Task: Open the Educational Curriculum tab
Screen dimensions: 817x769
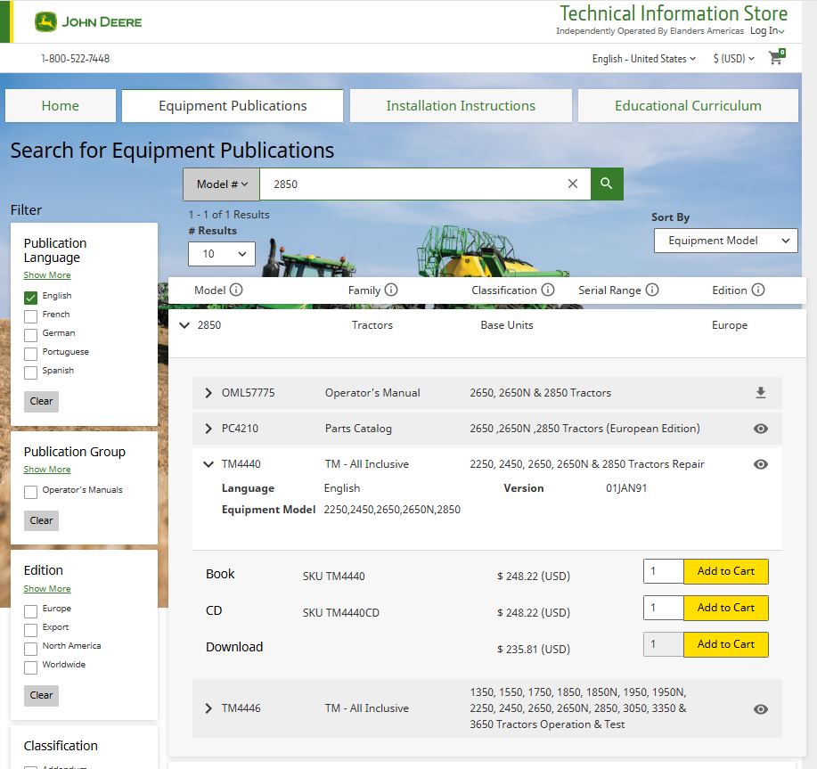Action: coord(688,106)
